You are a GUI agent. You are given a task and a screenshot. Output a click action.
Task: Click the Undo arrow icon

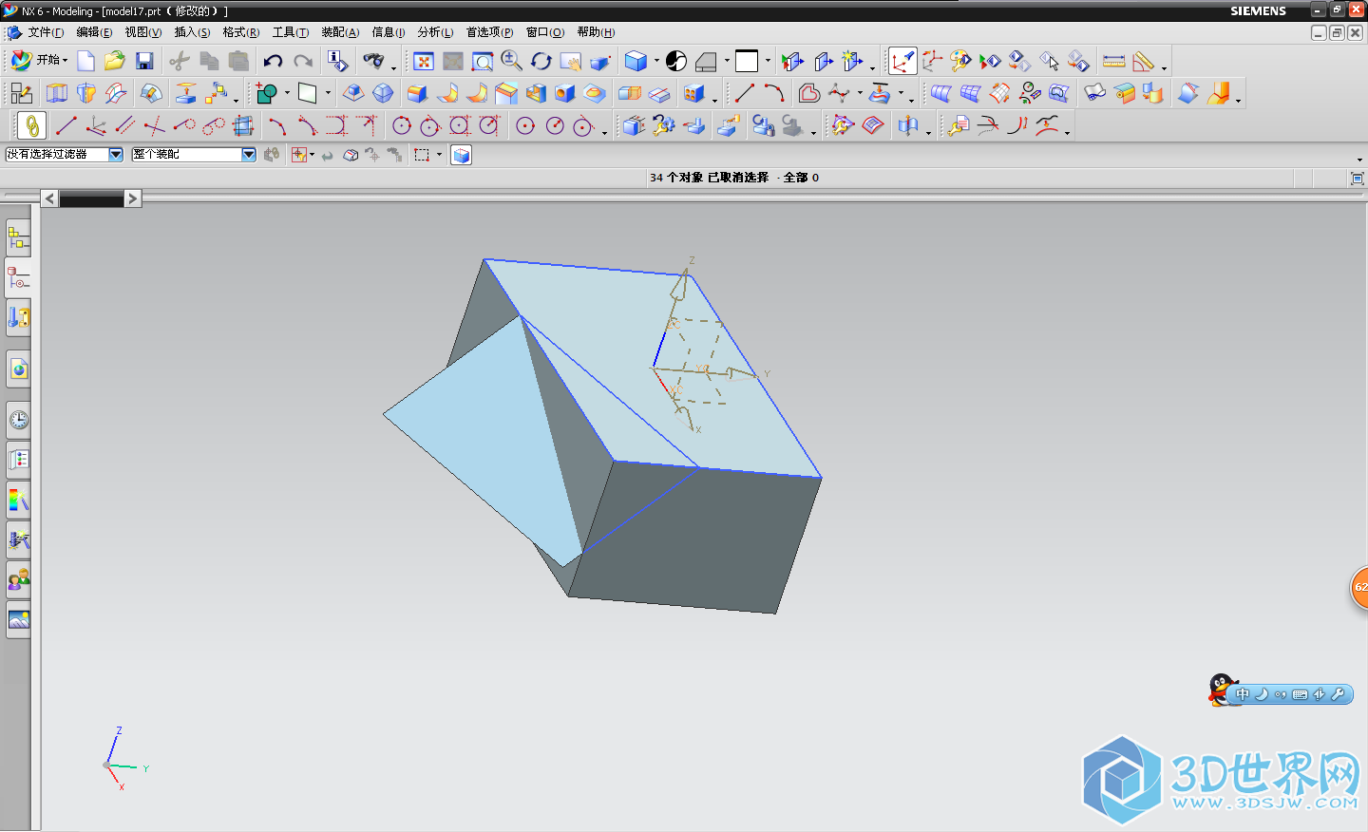pos(273,61)
